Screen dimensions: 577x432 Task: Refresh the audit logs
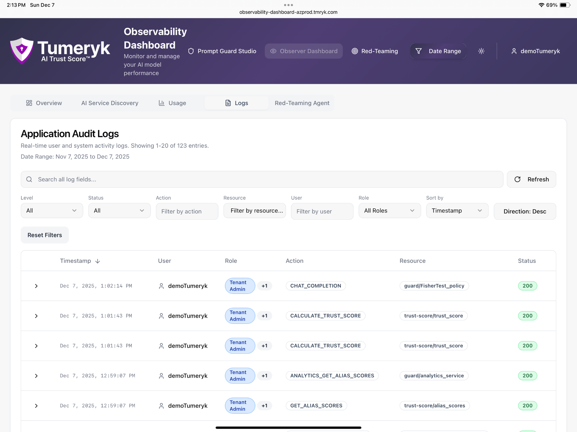coord(531,179)
